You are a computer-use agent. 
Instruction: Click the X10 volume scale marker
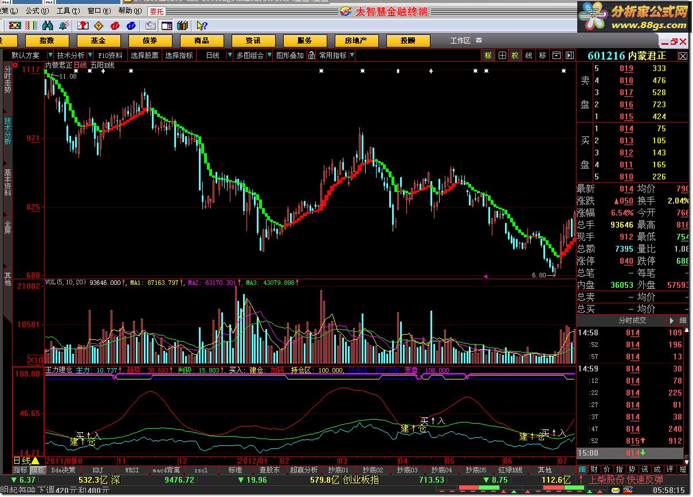36,359
